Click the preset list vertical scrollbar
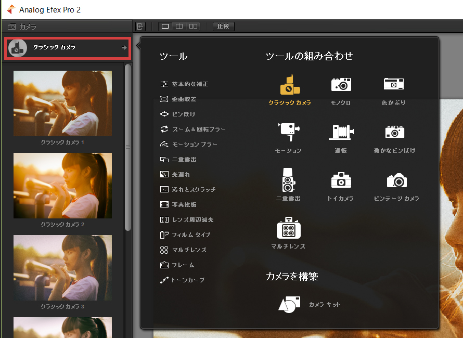This screenshot has height=338, width=463. pos(128,147)
